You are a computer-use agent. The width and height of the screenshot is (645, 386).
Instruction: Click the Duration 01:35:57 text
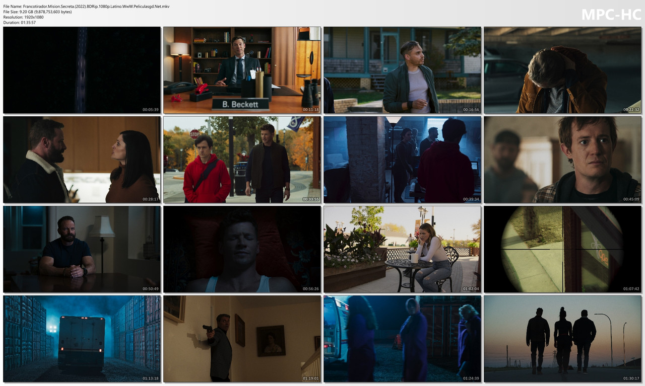click(x=19, y=23)
